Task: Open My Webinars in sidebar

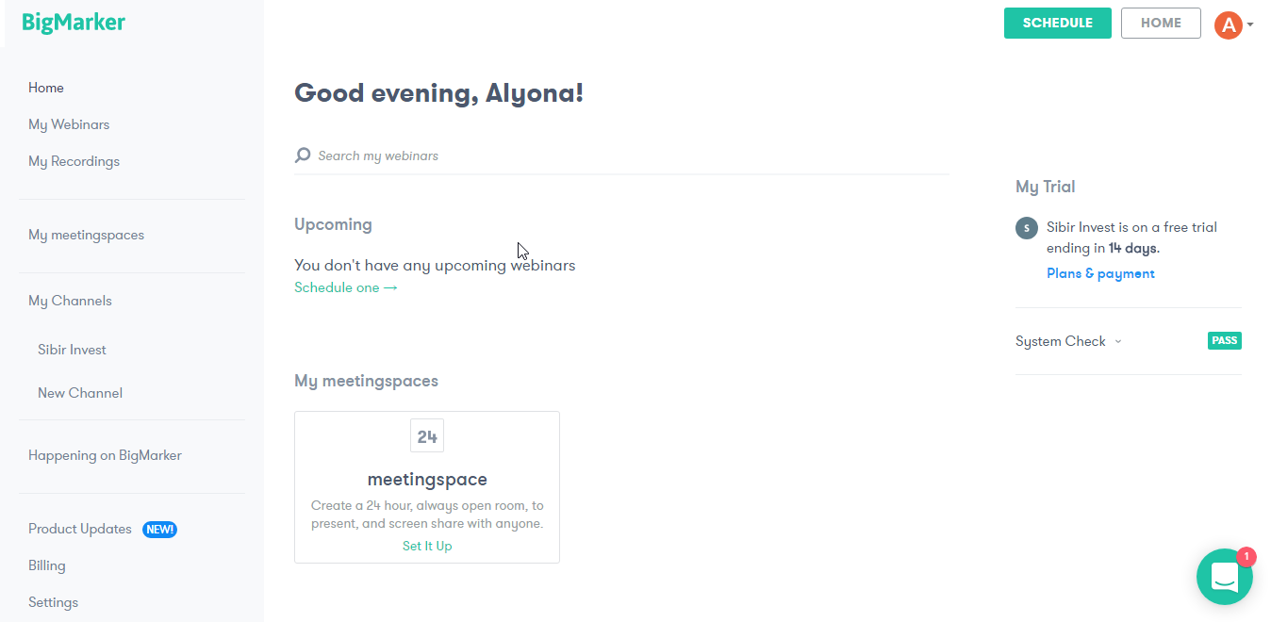Action: click(69, 124)
